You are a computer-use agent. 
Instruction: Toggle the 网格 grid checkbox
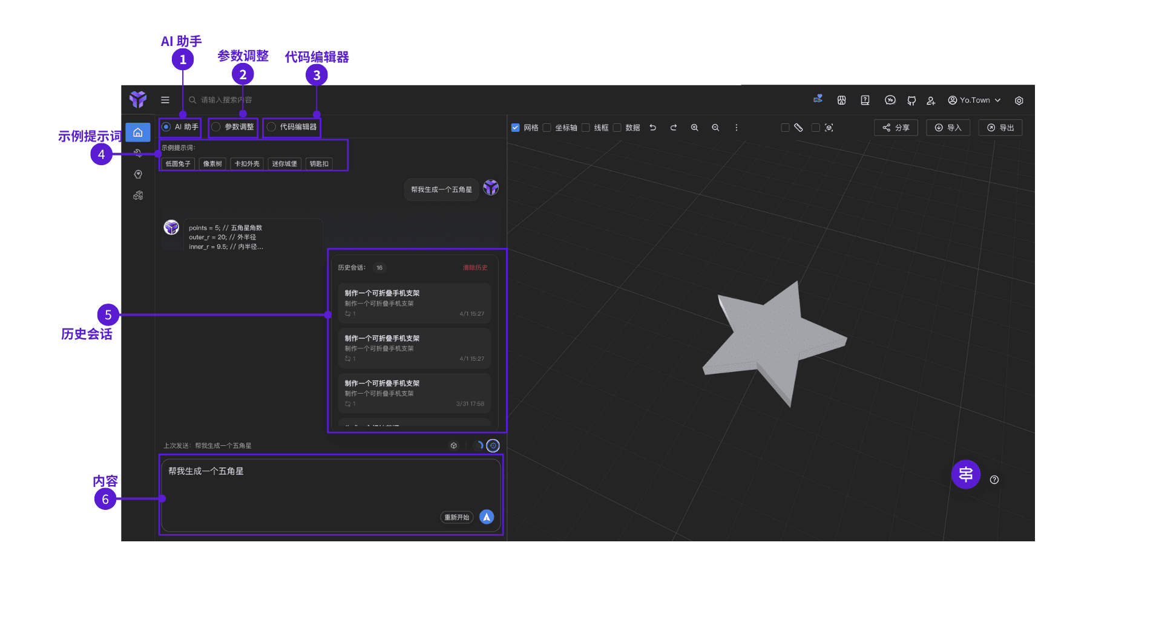[x=516, y=128]
